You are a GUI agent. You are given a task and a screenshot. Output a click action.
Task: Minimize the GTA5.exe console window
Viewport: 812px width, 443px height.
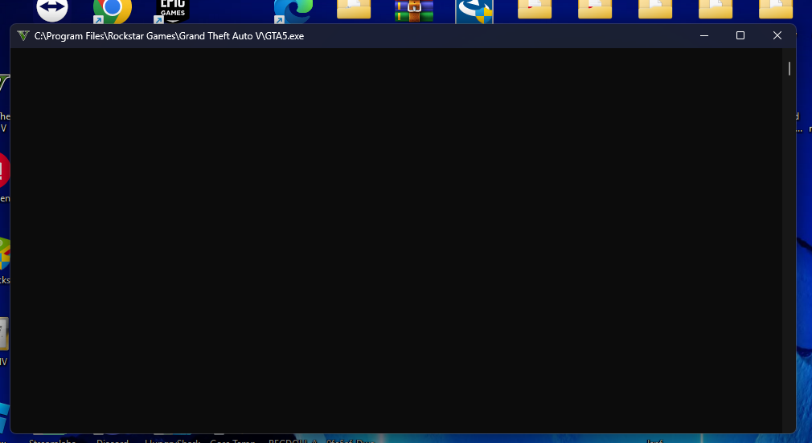[703, 35]
